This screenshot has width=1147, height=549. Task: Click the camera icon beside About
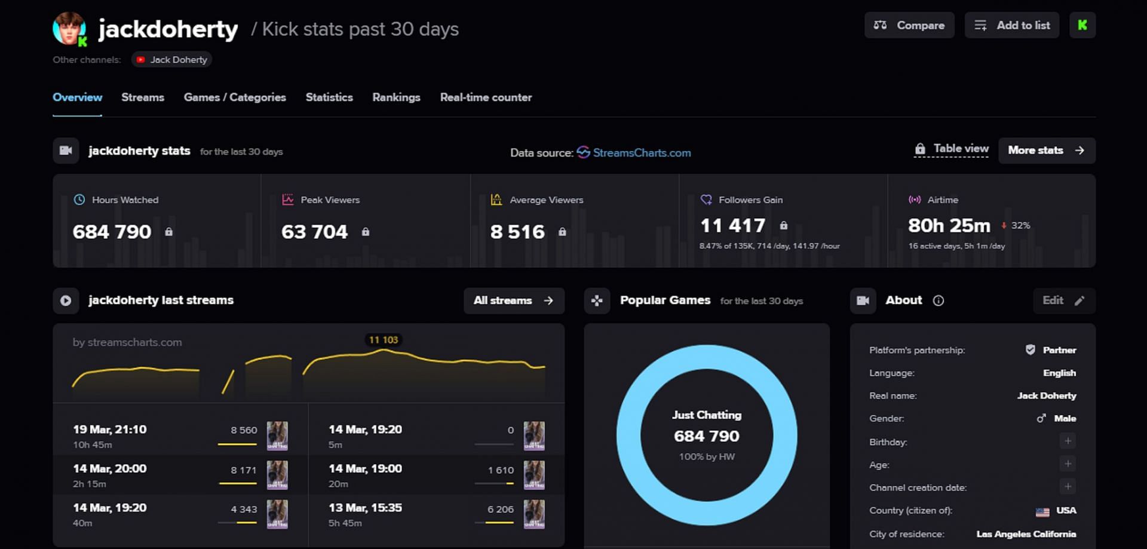click(863, 300)
